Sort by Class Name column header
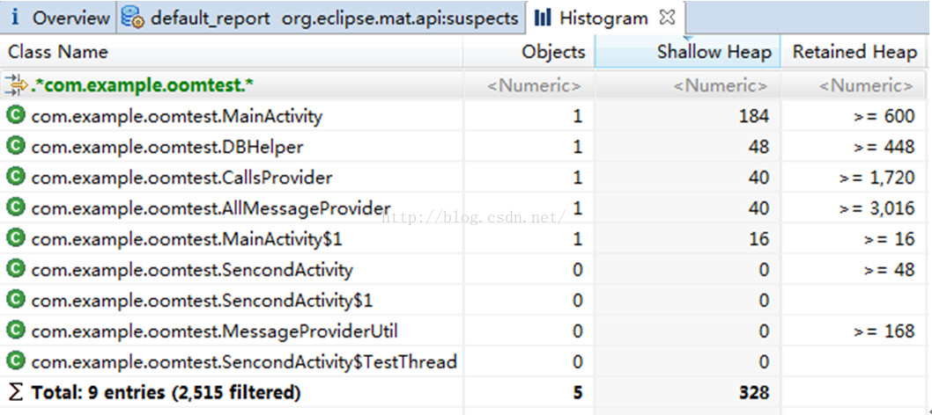The width and height of the screenshot is (932, 415). point(58,52)
